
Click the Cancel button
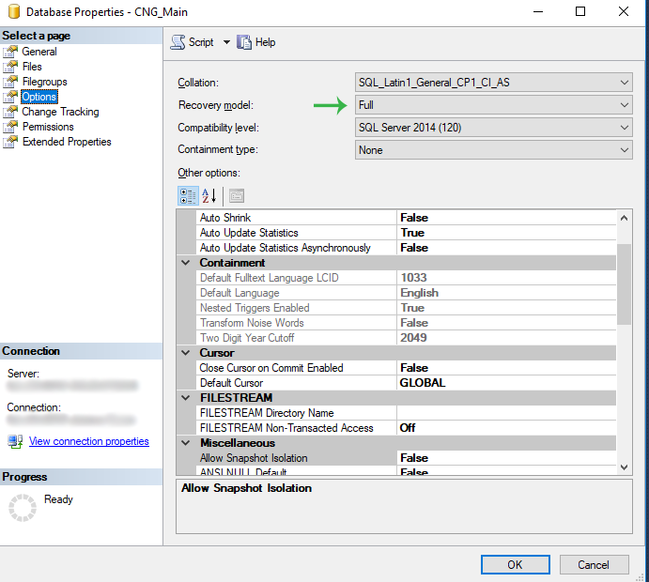(x=594, y=564)
